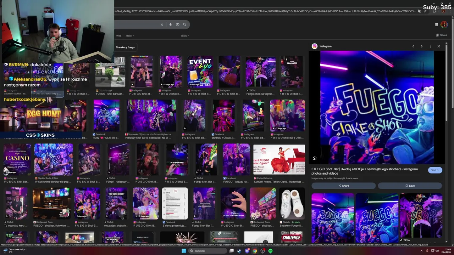Image resolution: width=454 pixels, height=255 pixels.
Task: Open the large FUEGO neon preview image
Action: [x=377, y=107]
